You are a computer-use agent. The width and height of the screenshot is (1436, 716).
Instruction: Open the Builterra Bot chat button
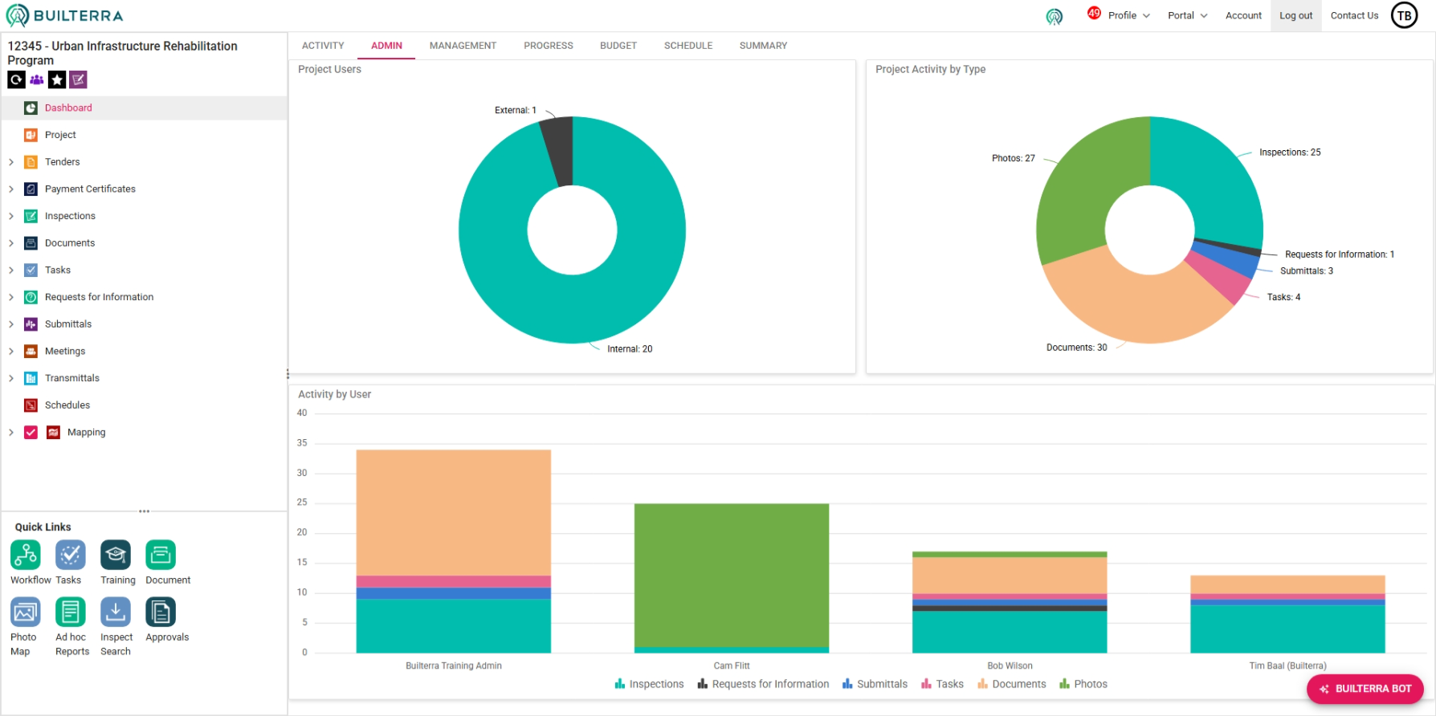pos(1365,689)
